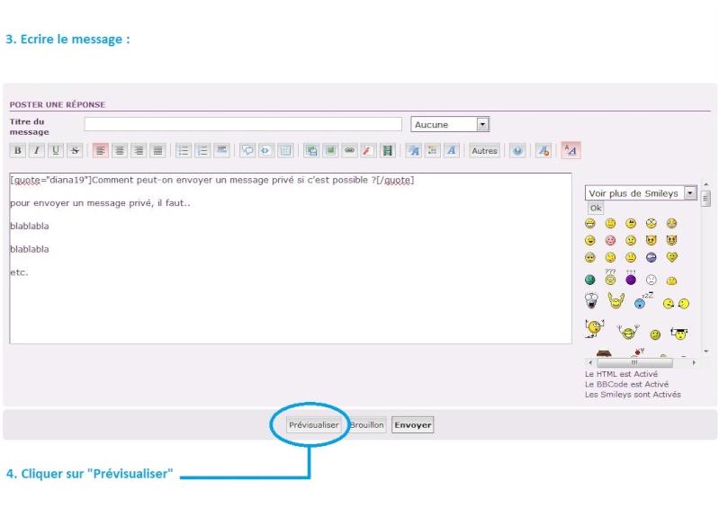Screen dimensions: 719x508
Task: Insert a quote with the speech-bubble icon
Action: (x=247, y=150)
